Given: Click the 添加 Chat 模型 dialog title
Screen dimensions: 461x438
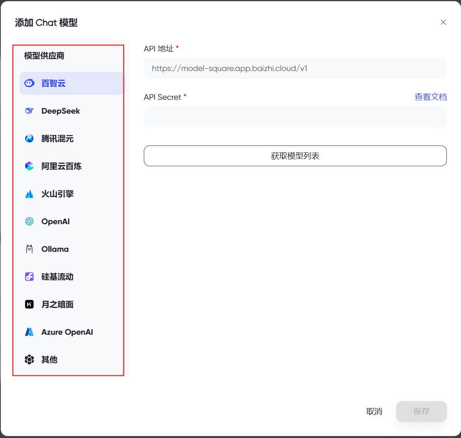Looking at the screenshot, I should [46, 23].
